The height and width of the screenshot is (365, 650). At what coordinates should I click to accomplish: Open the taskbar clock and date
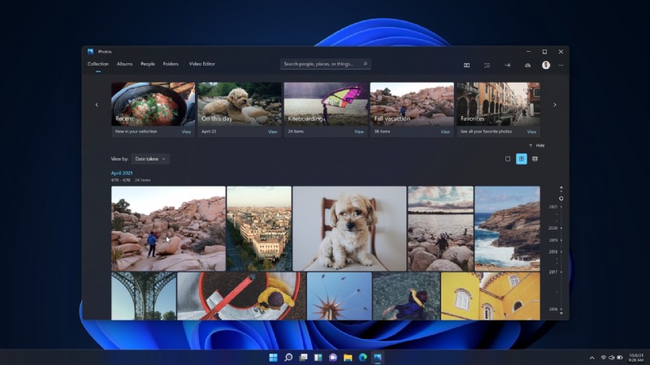636,358
